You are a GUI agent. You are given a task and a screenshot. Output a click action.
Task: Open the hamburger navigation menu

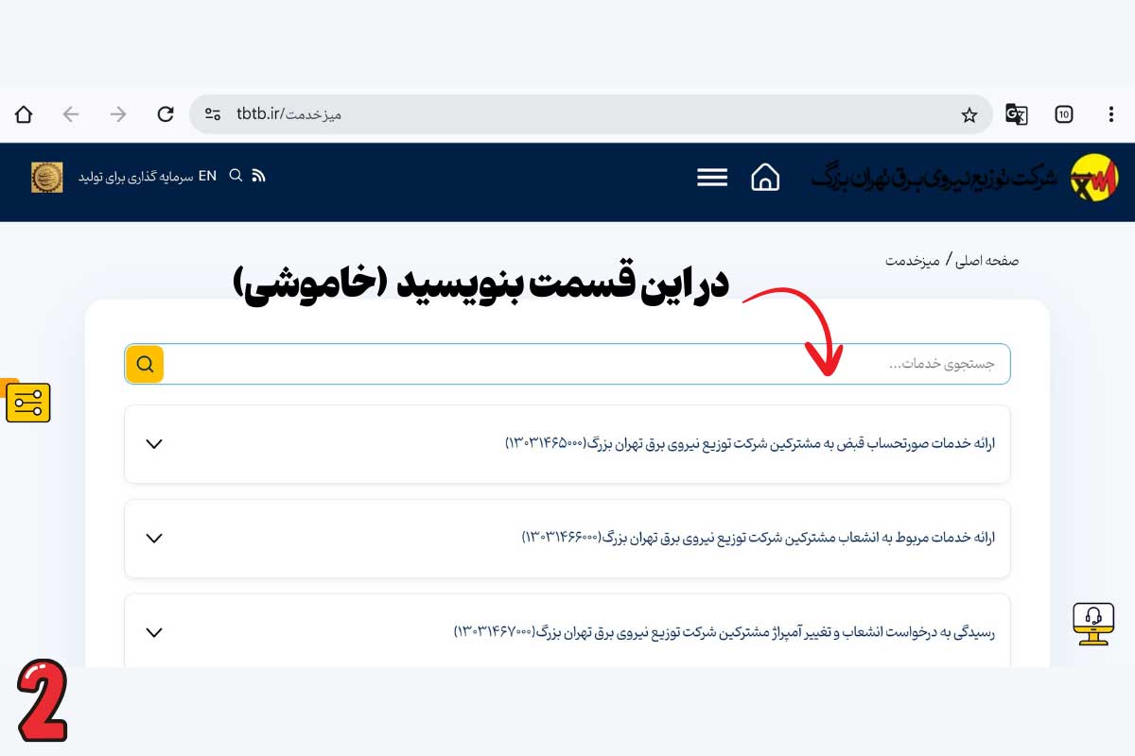[712, 178]
